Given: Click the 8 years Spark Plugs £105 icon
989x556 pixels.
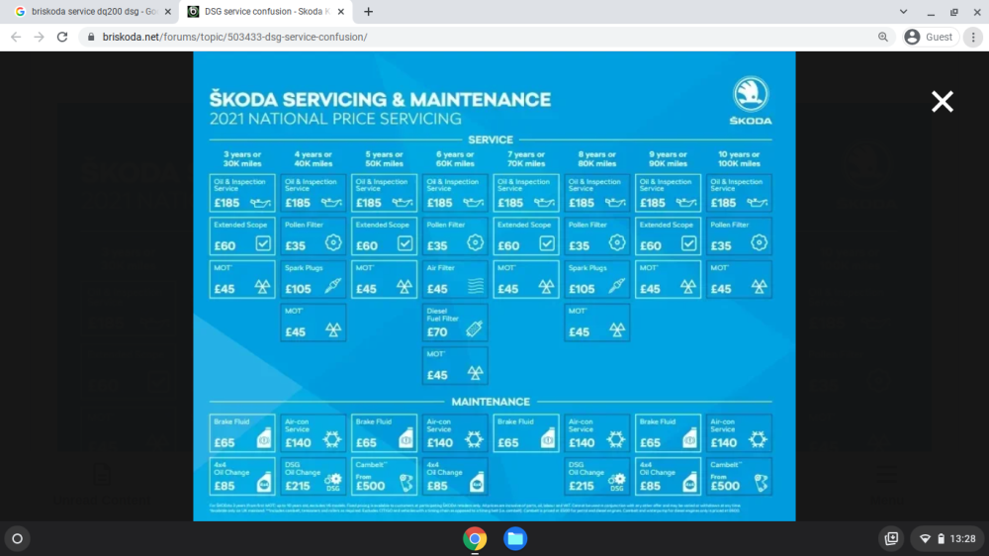Looking at the screenshot, I should click(x=617, y=286).
